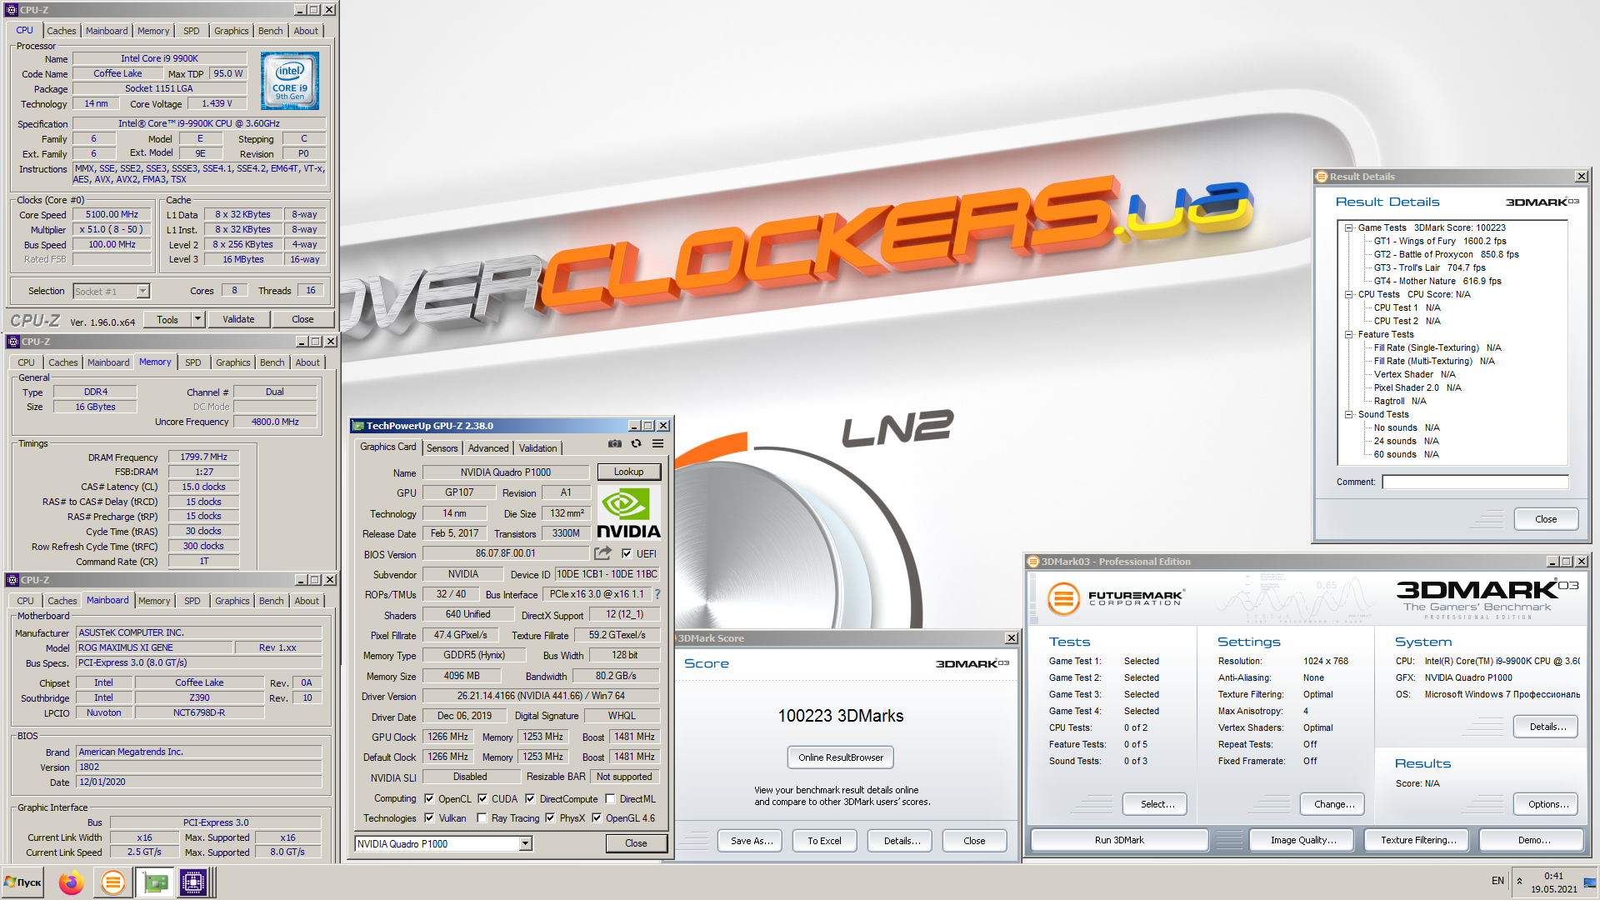Click the GPU-Z title bar icon

pyautogui.click(x=358, y=426)
